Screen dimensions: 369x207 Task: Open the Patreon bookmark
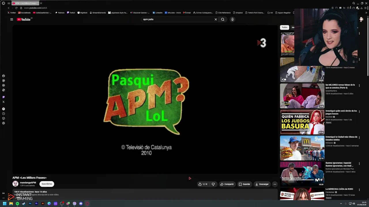coord(60,13)
